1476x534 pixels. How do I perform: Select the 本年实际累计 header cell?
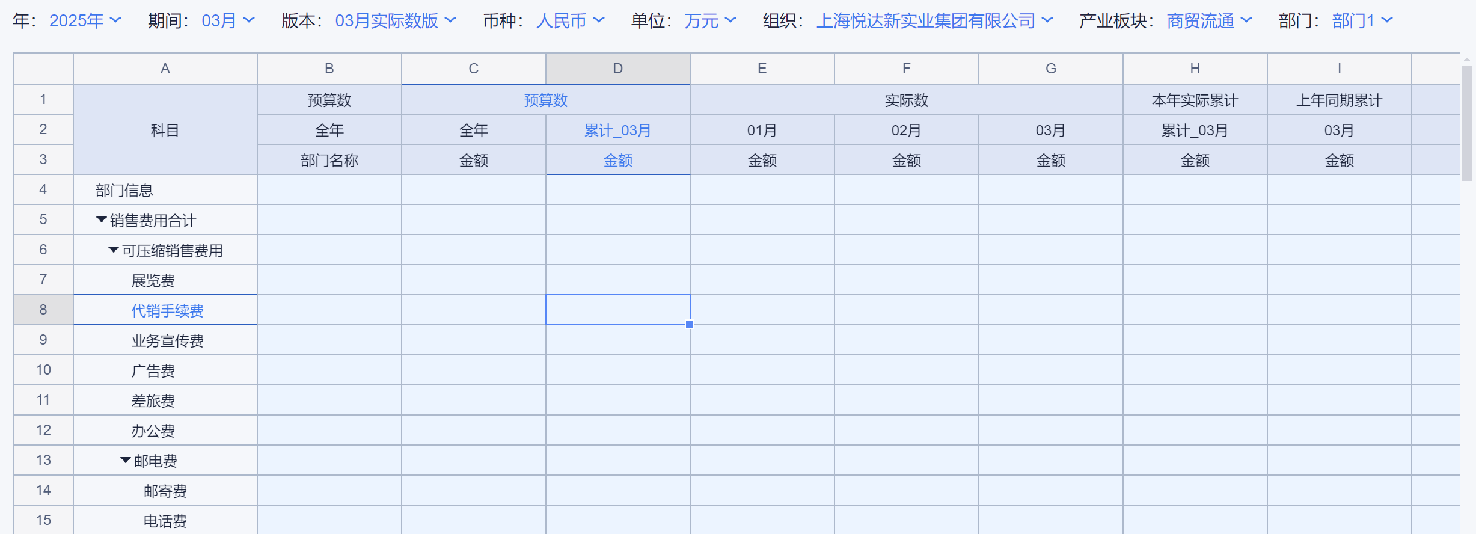tap(1195, 100)
